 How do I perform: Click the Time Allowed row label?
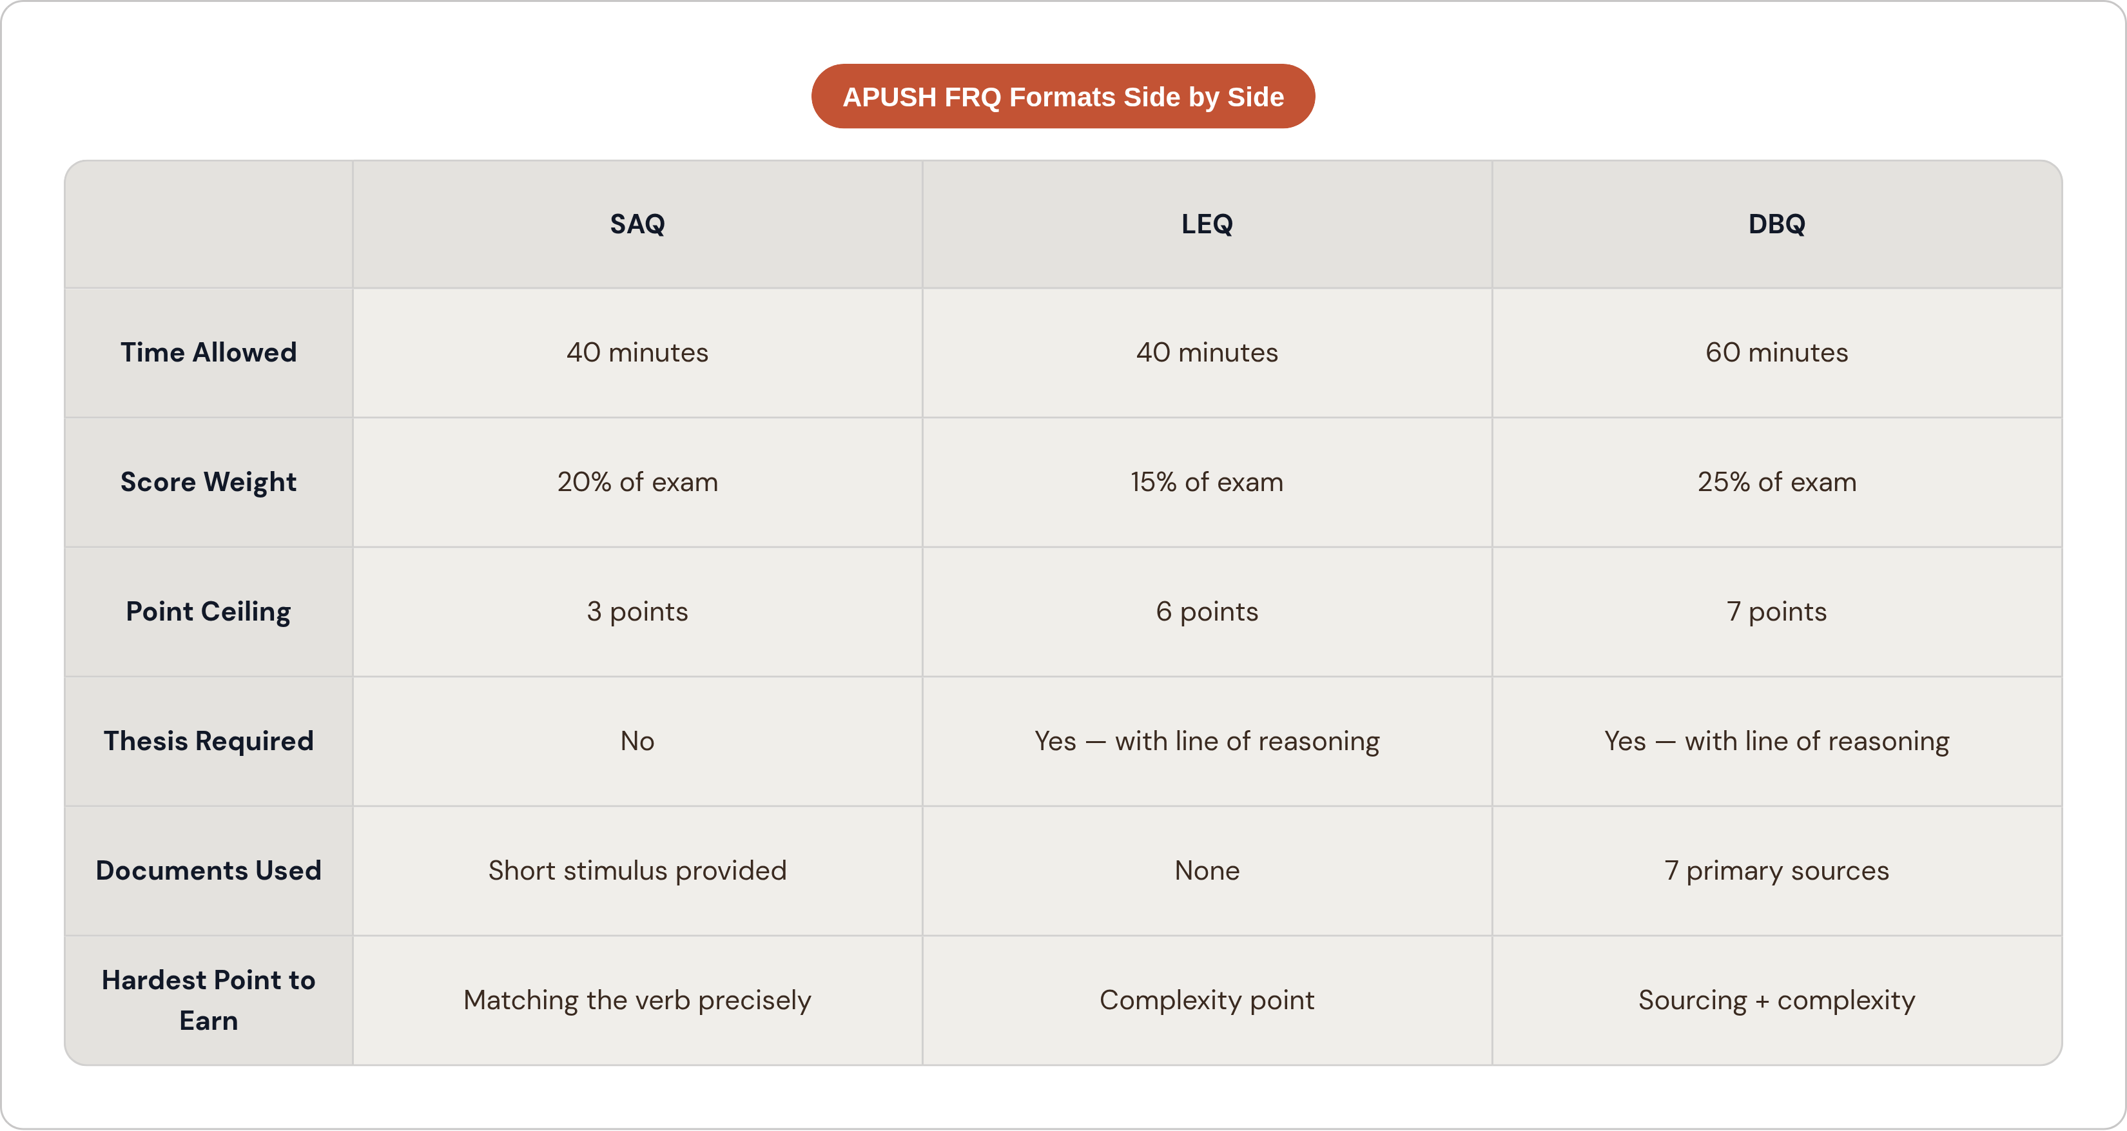tap(209, 353)
